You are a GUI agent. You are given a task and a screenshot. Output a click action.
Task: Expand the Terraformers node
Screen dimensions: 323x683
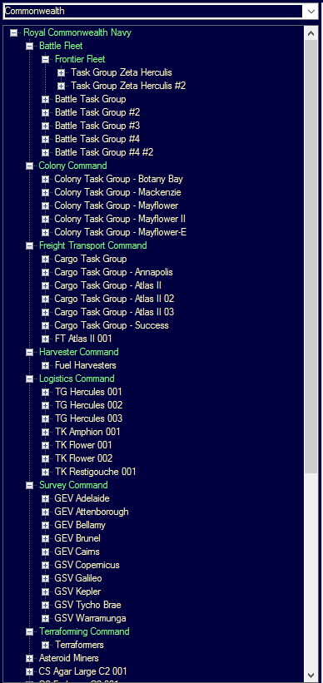tap(45, 645)
